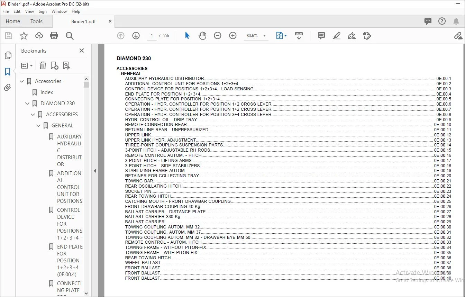Collapse the Accessories bookmark
This screenshot has height=297, width=465.
pyautogui.click(x=22, y=81)
